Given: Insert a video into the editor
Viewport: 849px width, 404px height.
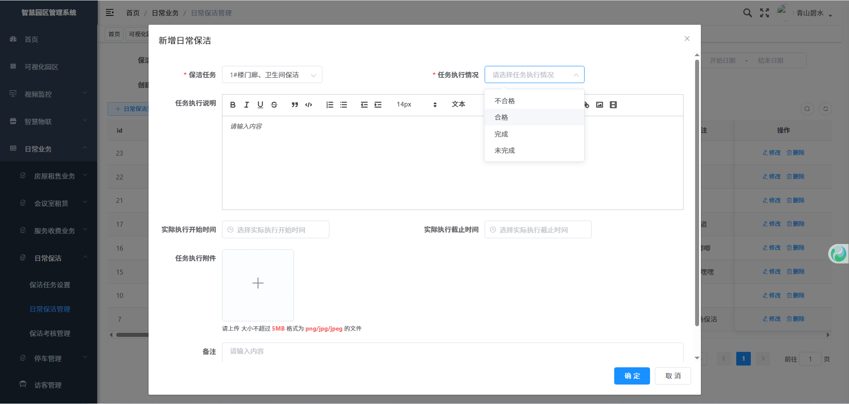Looking at the screenshot, I should pyautogui.click(x=613, y=105).
